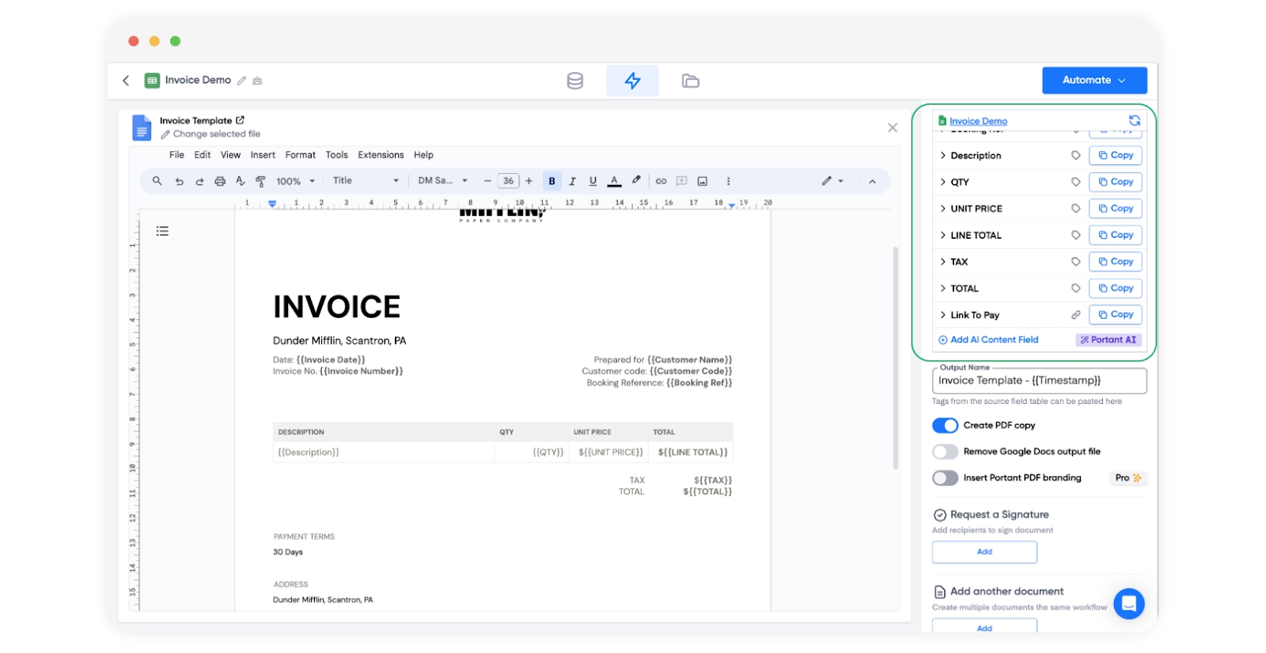Click the print icon in toolbar
Image resolution: width=1266 pixels, height=653 pixels.
[x=220, y=181]
